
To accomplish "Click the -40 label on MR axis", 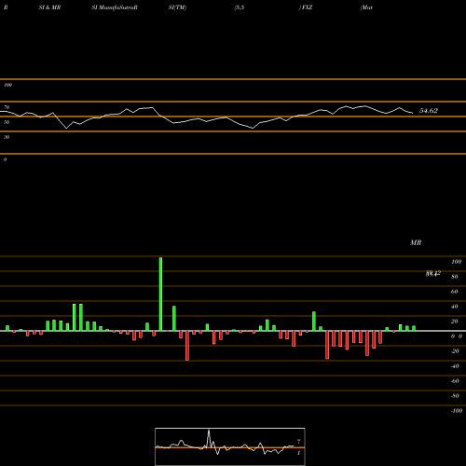I will pyautogui.click(x=455, y=366).
